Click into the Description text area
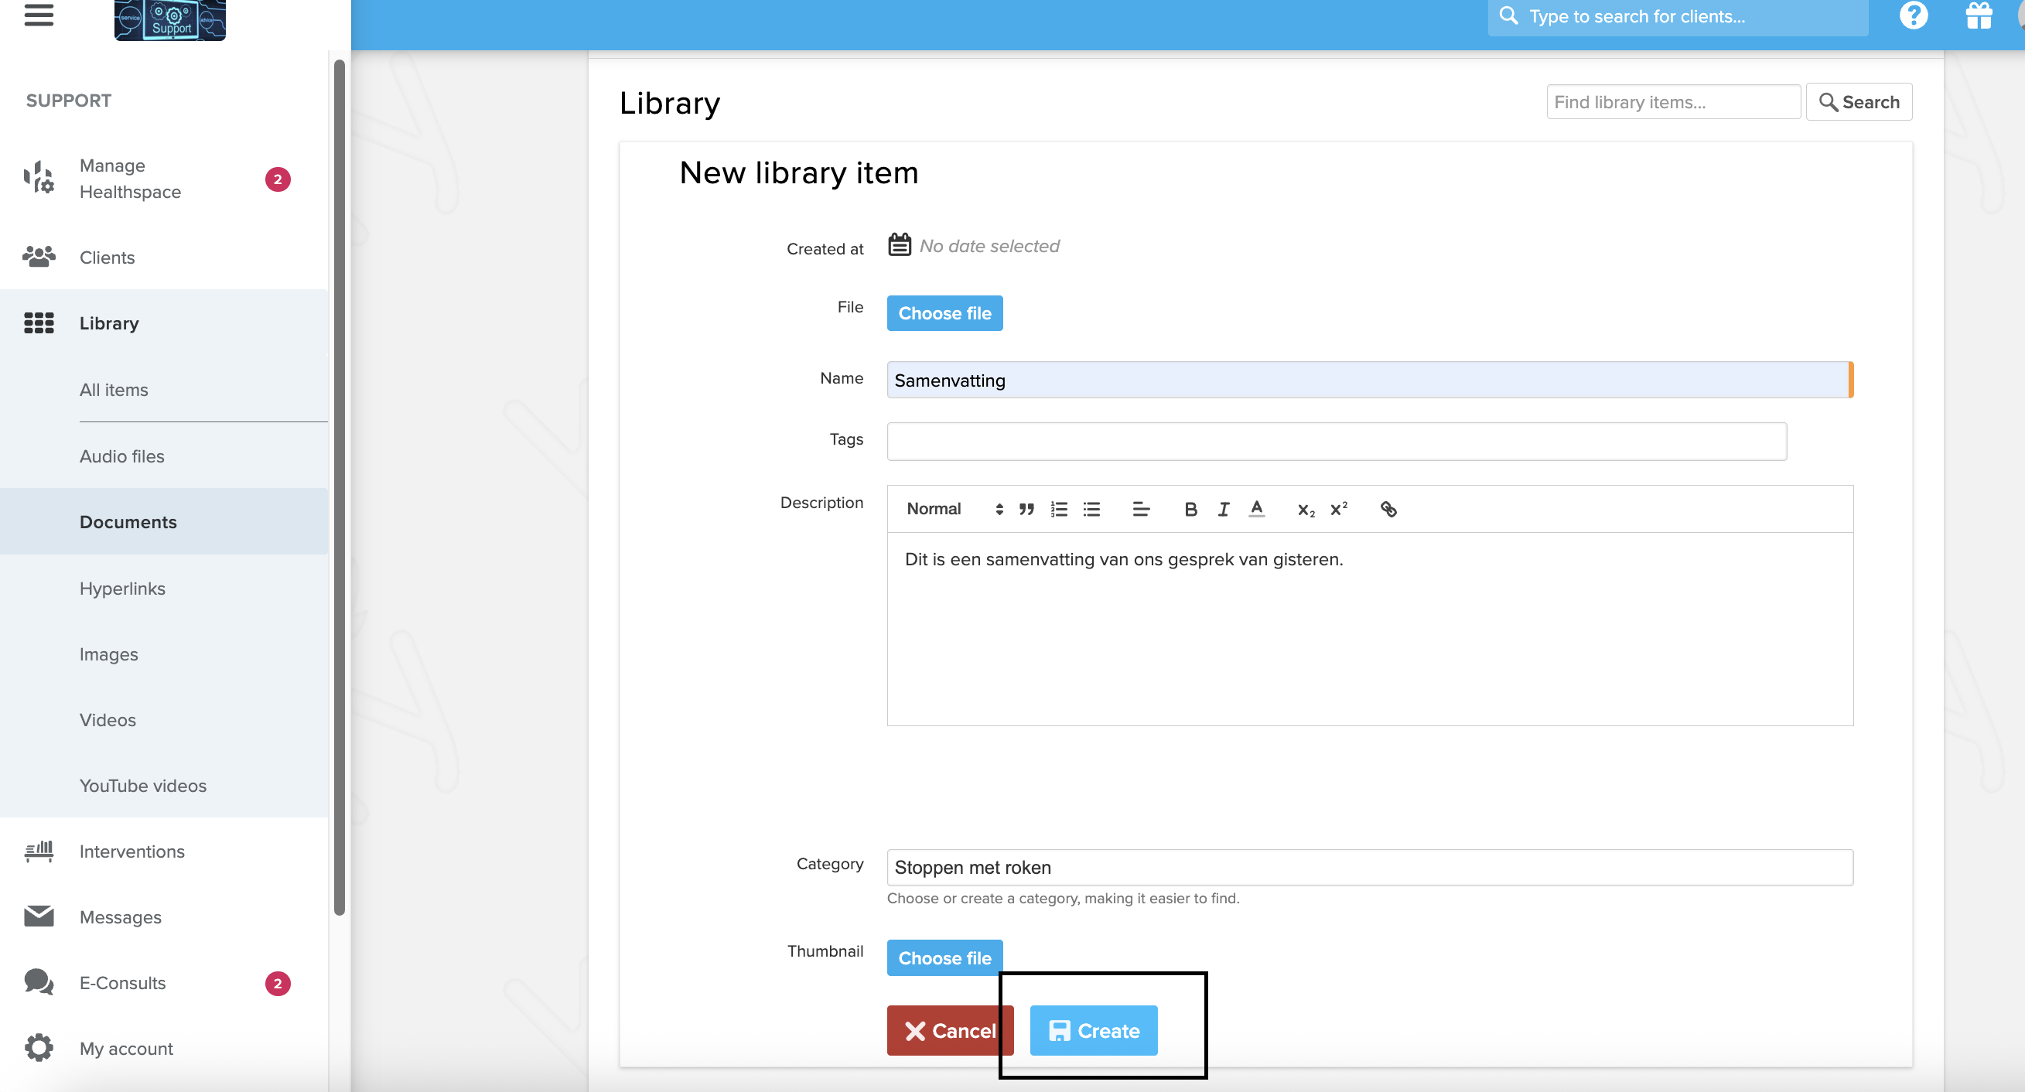This screenshot has height=1092, width=2025. [1369, 629]
